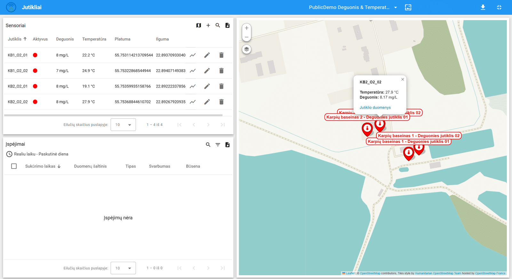Open filter icon in Įspėjimai panel
This screenshot has height=279, width=512.
(x=218, y=145)
